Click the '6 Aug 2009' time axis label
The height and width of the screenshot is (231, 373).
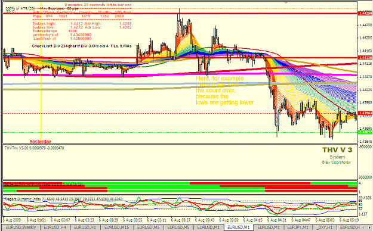(x=12, y=220)
